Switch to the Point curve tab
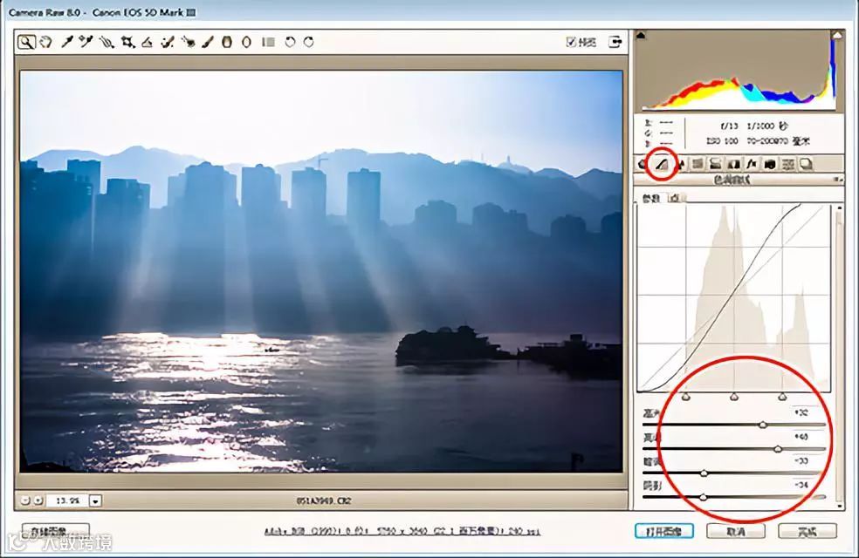Viewport: 859px width, 558px height. [676, 198]
